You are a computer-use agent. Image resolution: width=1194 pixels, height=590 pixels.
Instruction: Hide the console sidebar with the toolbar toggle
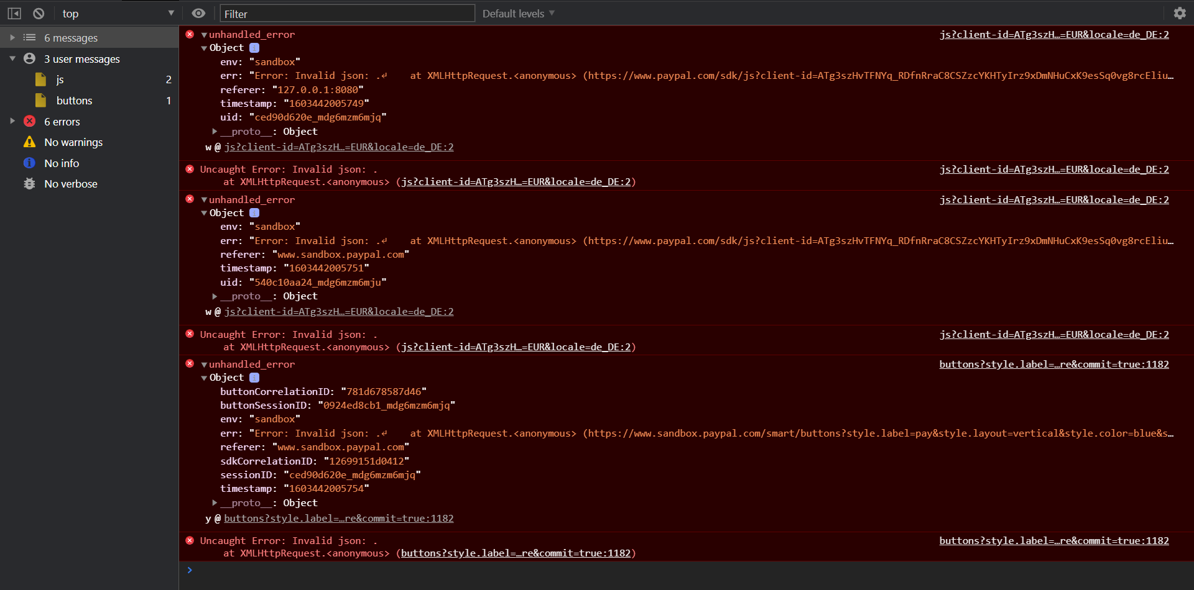(x=14, y=13)
